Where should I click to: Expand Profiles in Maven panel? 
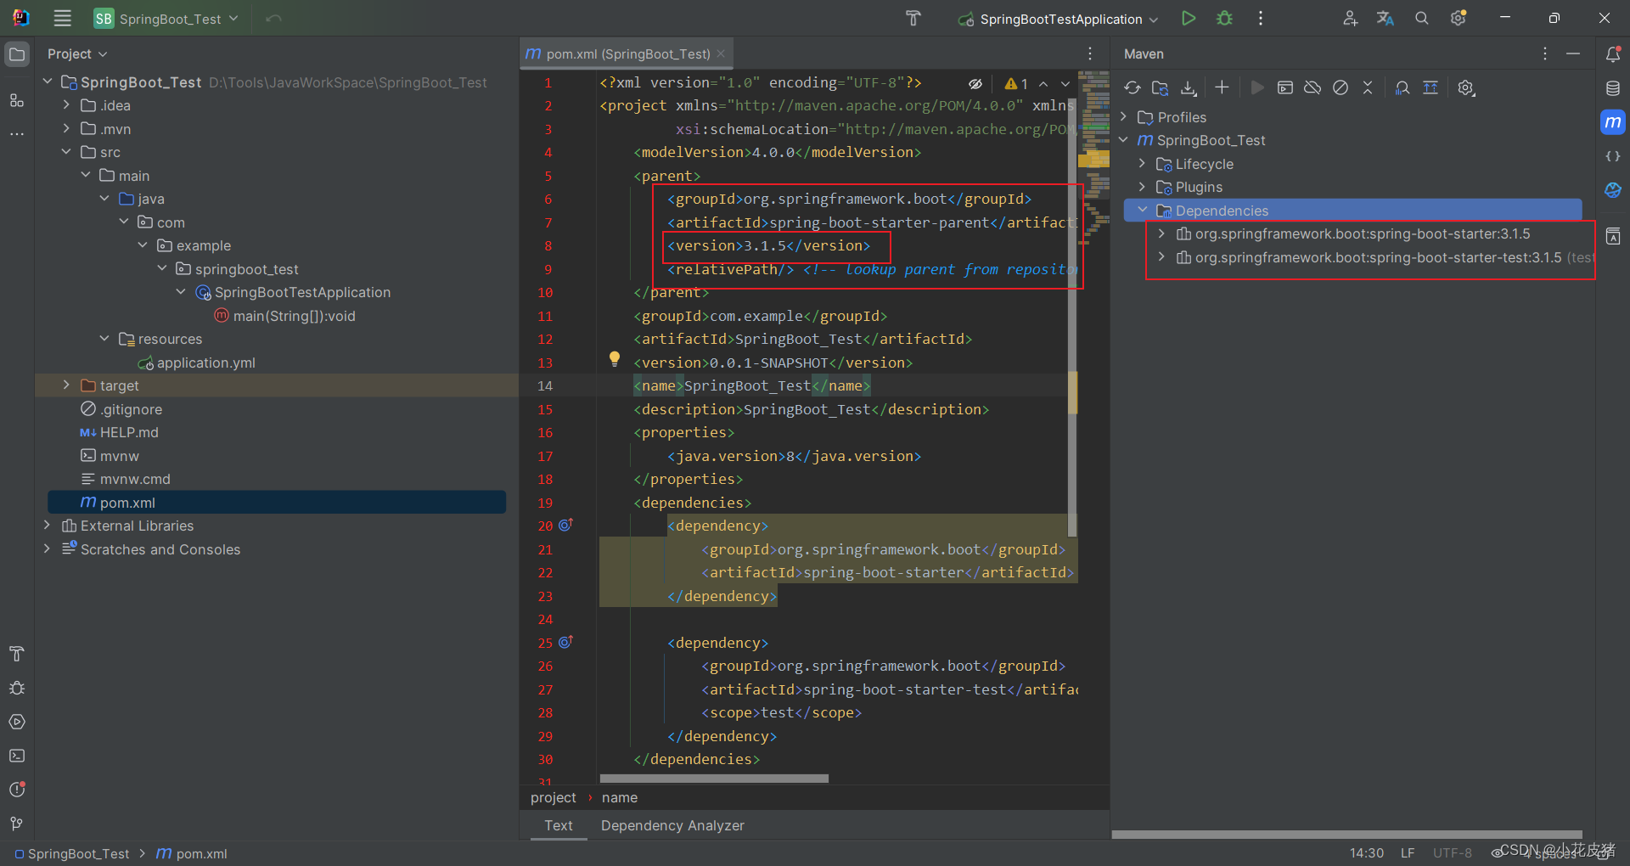tap(1123, 116)
